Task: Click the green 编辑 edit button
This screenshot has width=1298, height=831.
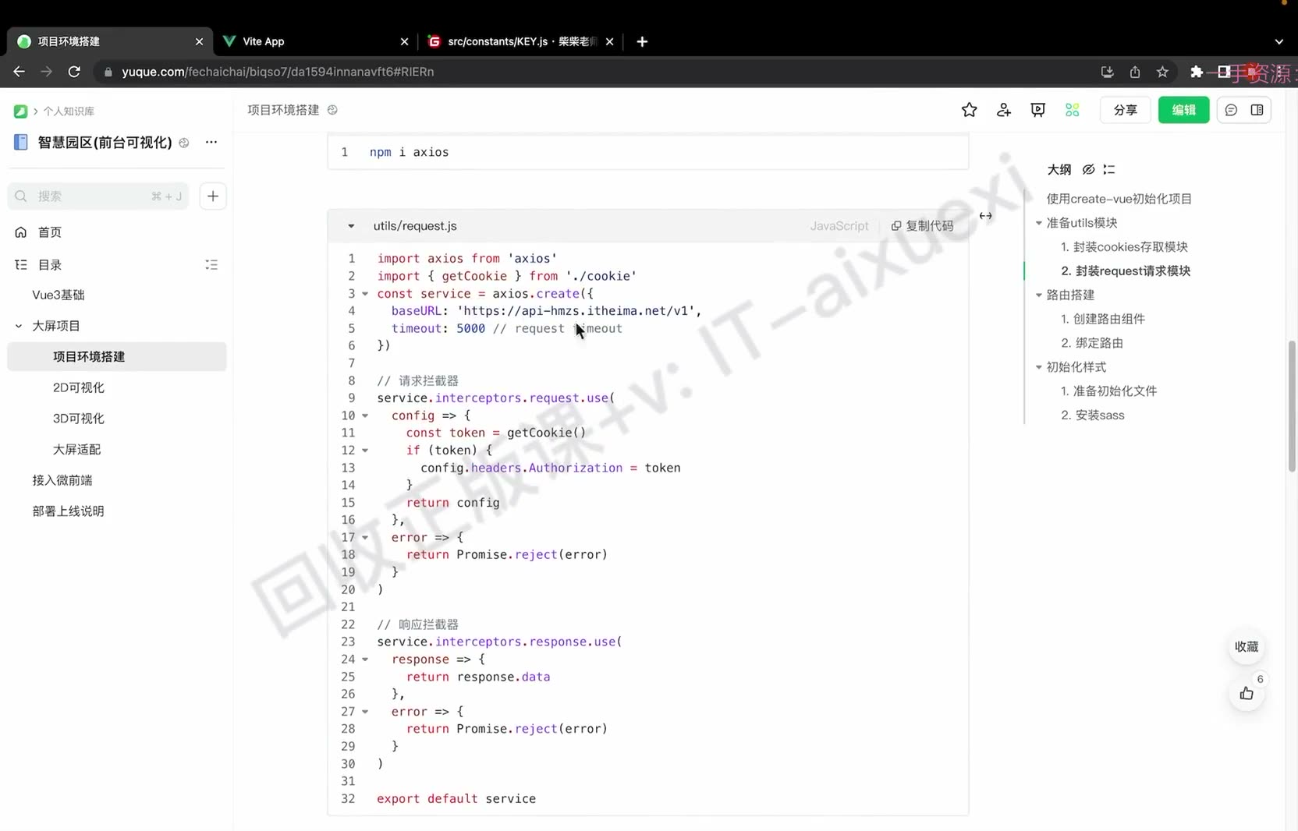Action: 1183,110
